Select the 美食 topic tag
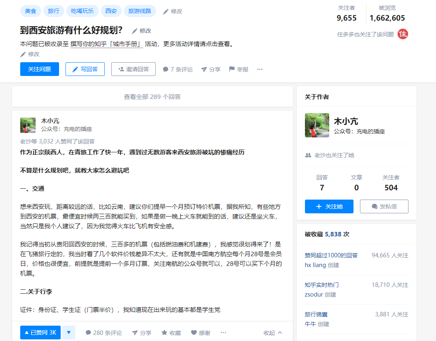This screenshot has width=436, height=341. coord(31,11)
